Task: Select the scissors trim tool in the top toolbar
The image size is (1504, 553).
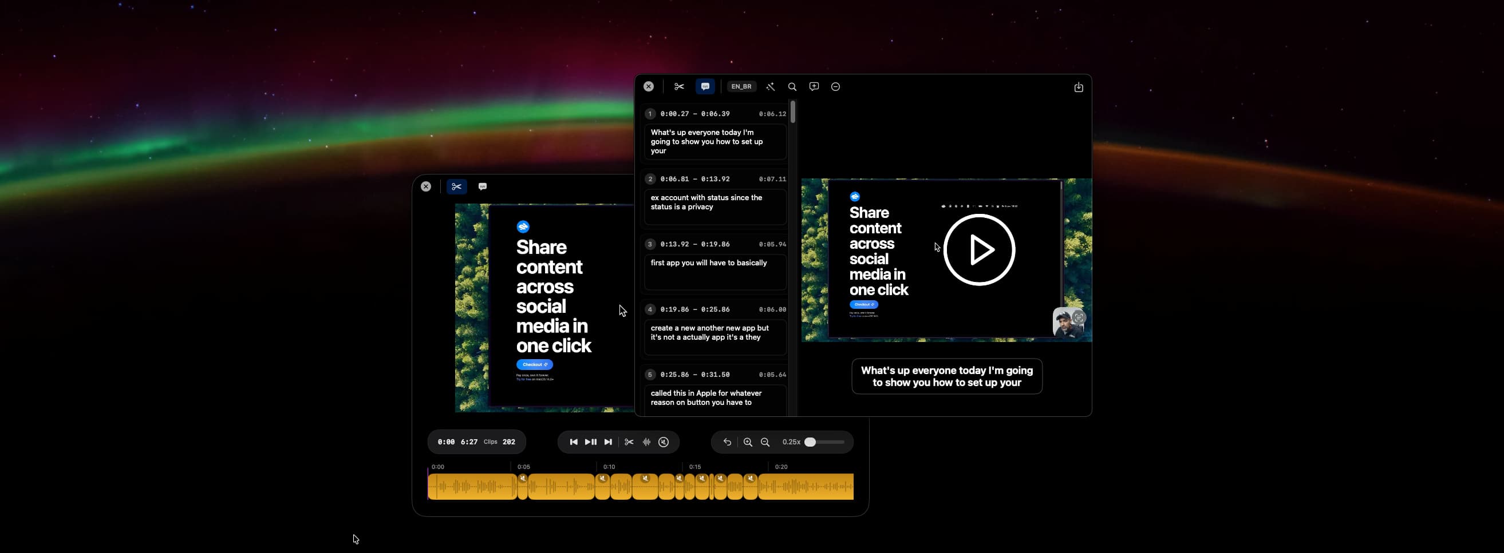Action: (678, 86)
